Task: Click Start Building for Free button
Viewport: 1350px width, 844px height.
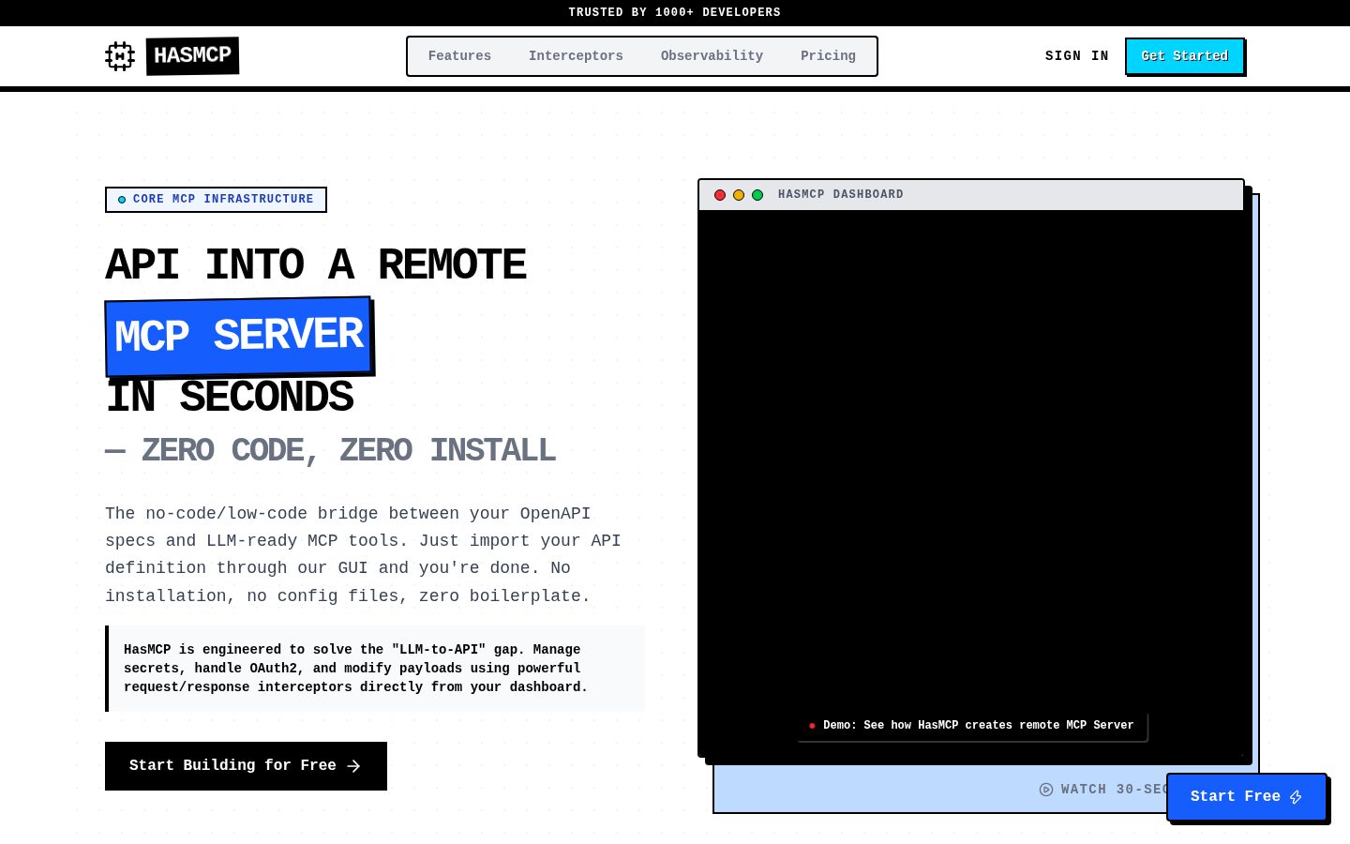Action: tap(246, 766)
